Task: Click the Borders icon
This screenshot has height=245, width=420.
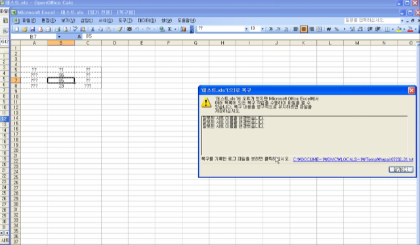Action: point(387,29)
